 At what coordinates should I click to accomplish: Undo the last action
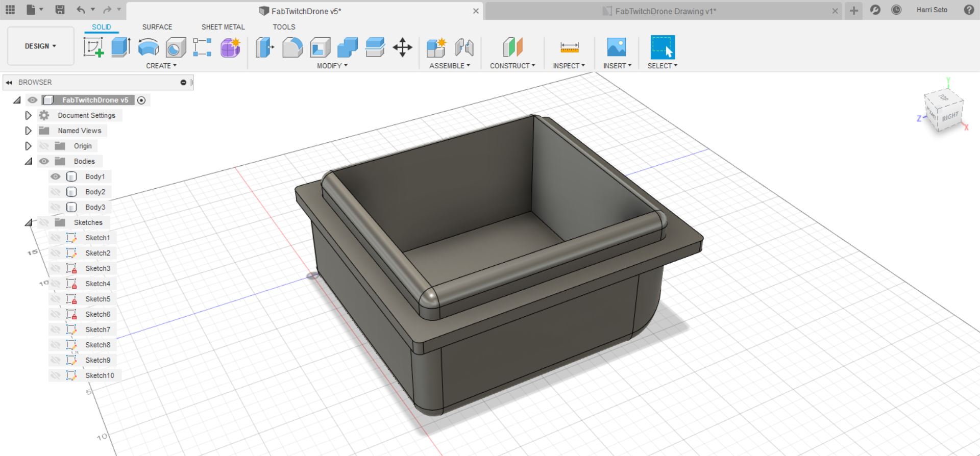(81, 10)
